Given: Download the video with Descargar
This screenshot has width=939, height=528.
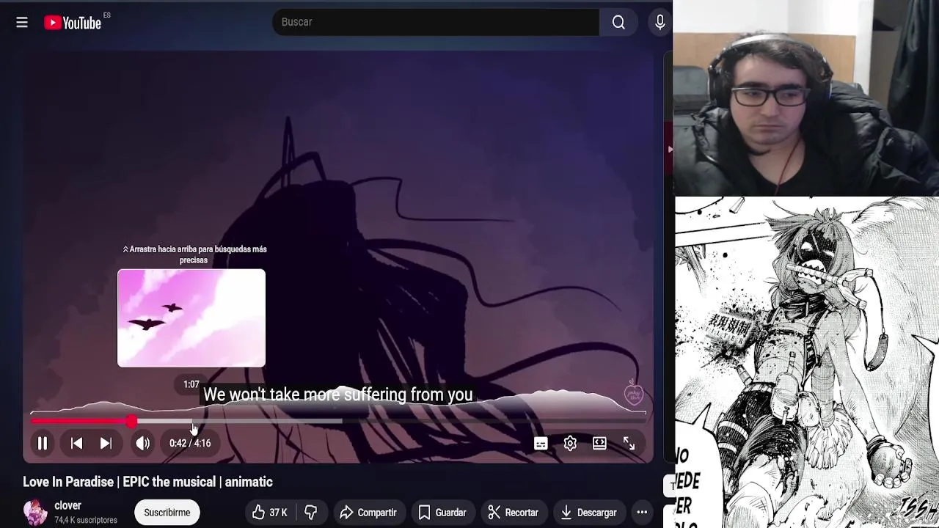Looking at the screenshot, I should click(589, 513).
